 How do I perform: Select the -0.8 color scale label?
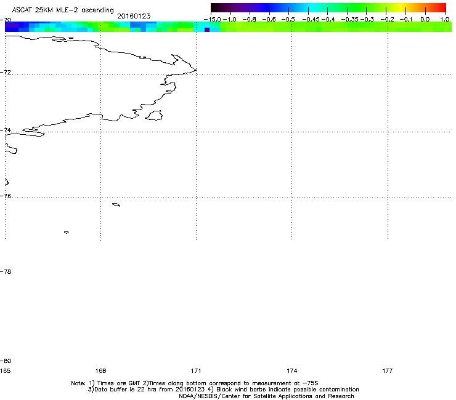pyautogui.click(x=249, y=20)
